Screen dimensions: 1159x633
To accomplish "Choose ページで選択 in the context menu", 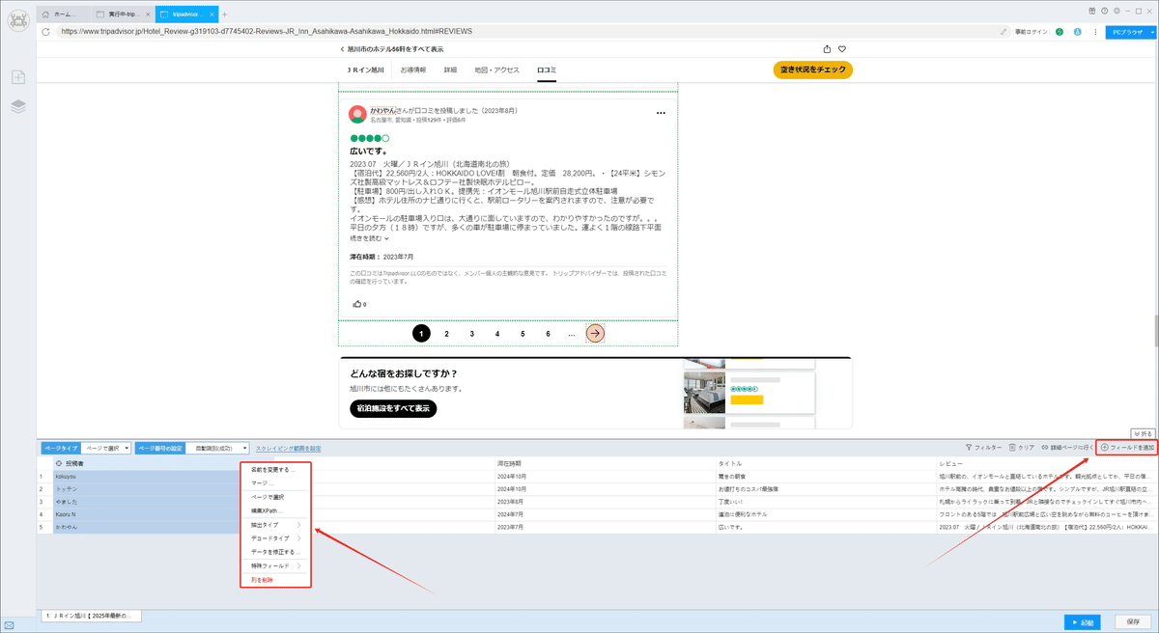I will pos(275,496).
